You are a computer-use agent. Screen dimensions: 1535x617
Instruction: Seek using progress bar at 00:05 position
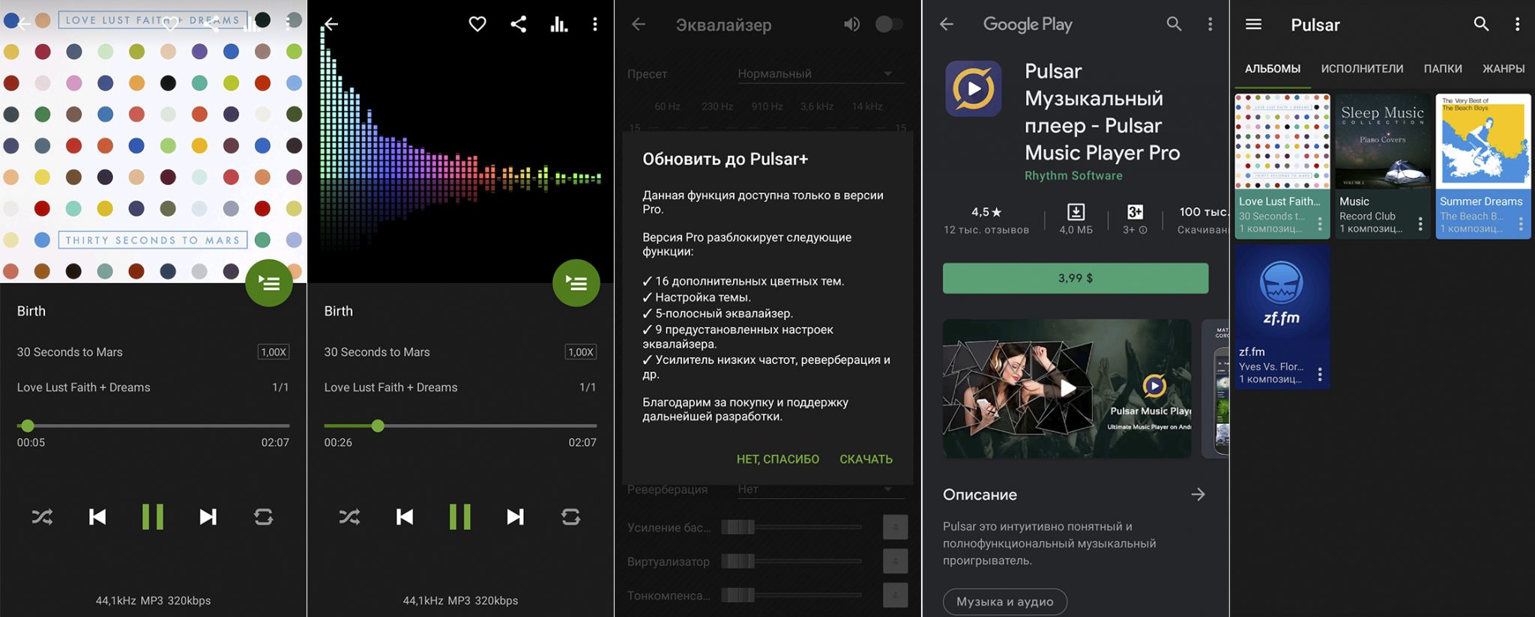[x=153, y=425]
